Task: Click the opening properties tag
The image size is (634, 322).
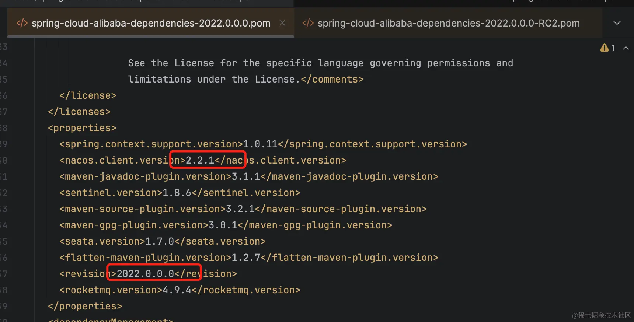Action: pyautogui.click(x=82, y=128)
